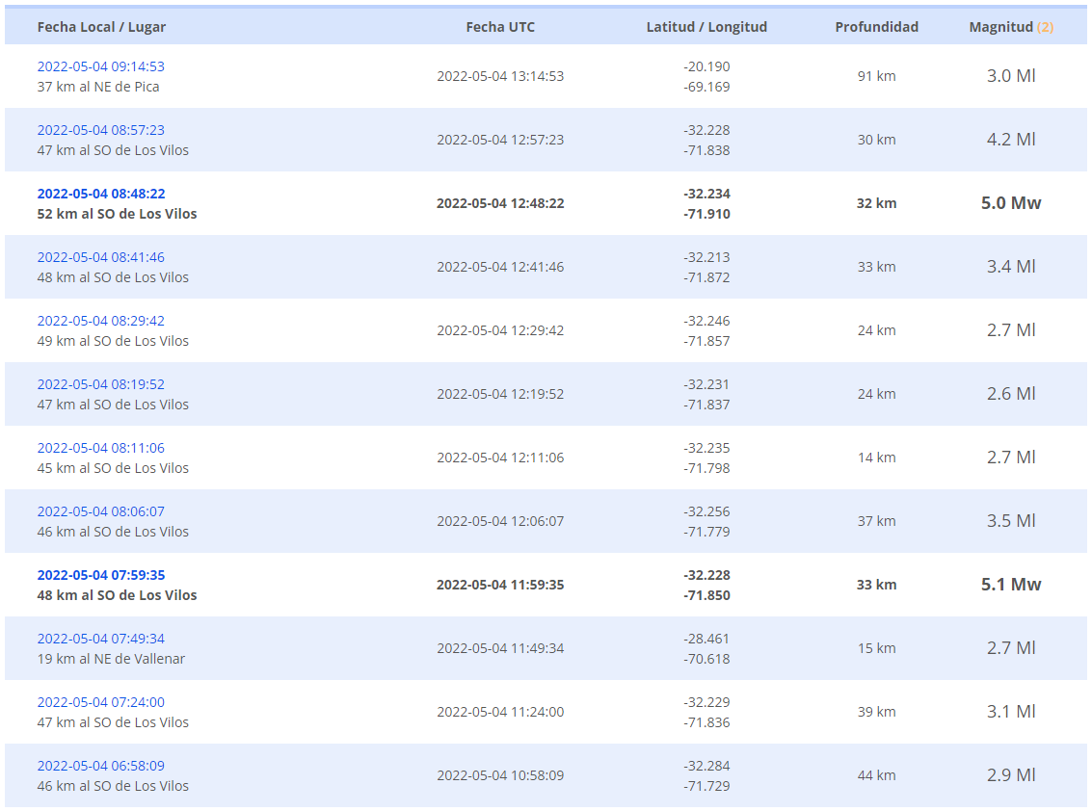Open the 09:14:53 earthquake near Pica
This screenshot has height=811, width=1092.
(100, 66)
